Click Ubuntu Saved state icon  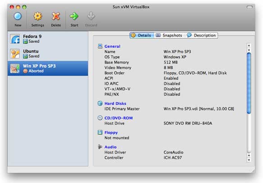25,56
